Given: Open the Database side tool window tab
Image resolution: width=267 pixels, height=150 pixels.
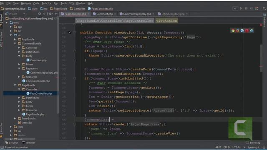Looking at the screenshot, I should [x=264, y=20].
